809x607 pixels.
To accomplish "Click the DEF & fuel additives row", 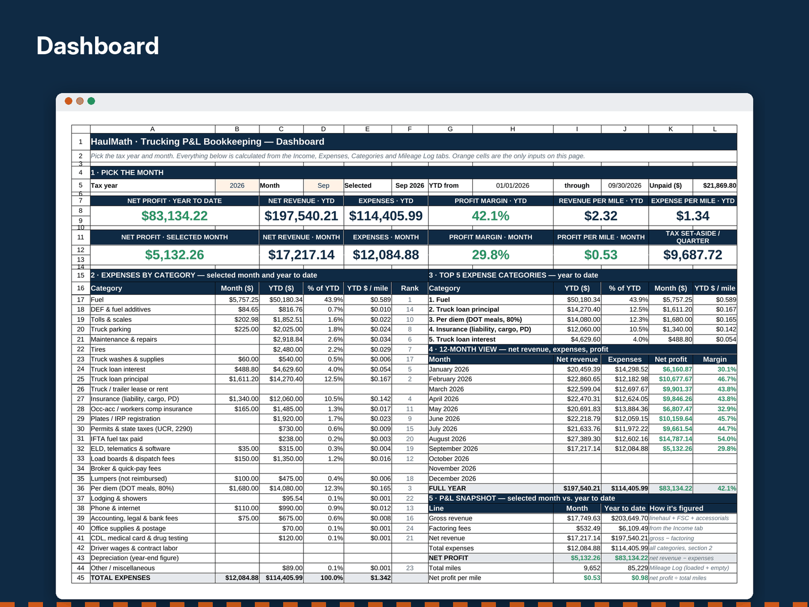I will point(153,310).
